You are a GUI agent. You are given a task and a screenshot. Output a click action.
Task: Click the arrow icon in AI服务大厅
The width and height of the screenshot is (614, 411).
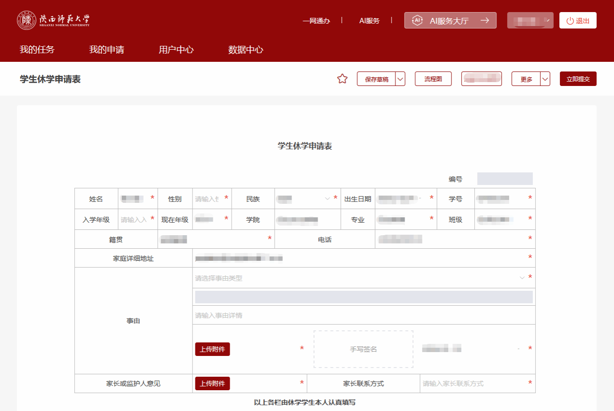point(484,20)
